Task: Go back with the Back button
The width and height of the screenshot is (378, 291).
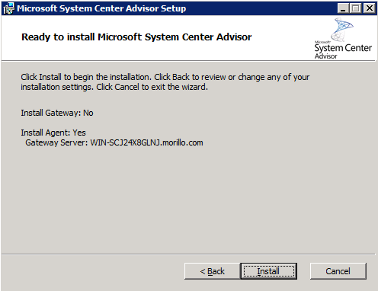Action: (212, 271)
